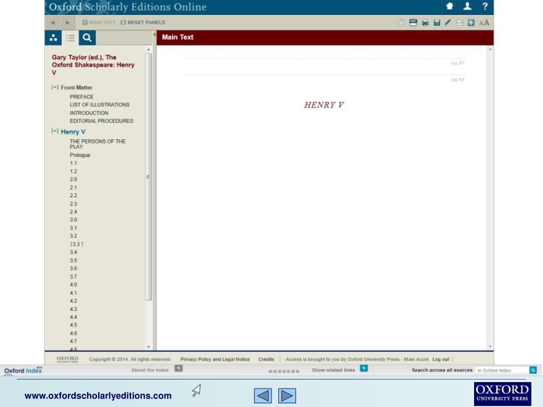Screen dimensions: 543x407
Task: Collapse the Henry V section
Action: pyautogui.click(x=55, y=131)
